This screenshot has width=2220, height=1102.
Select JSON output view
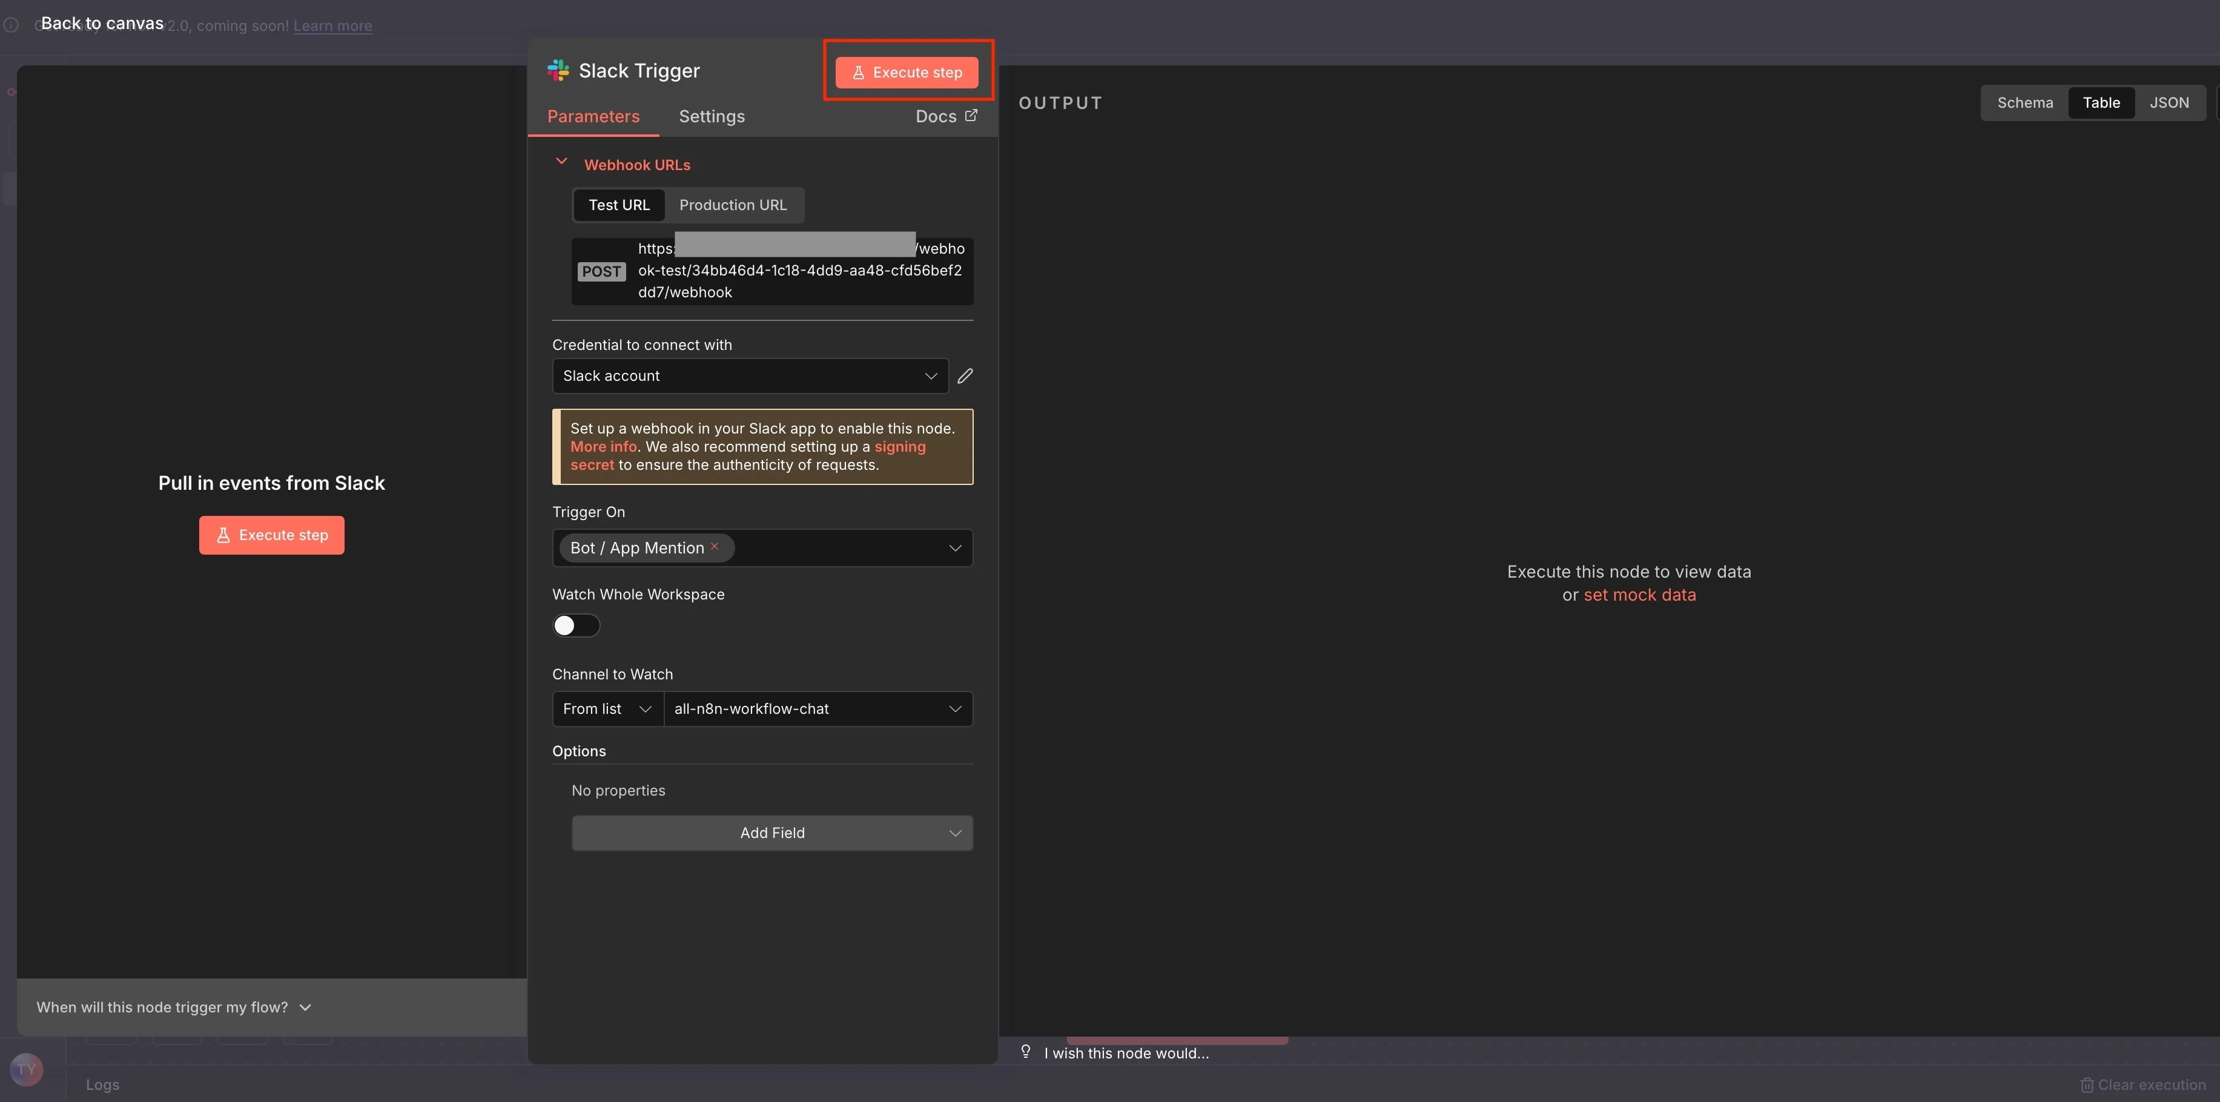pyautogui.click(x=2169, y=102)
